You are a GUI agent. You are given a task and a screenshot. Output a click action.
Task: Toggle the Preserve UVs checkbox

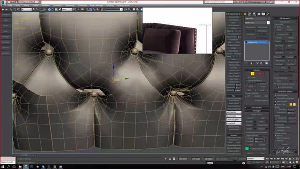(x=276, y=34)
